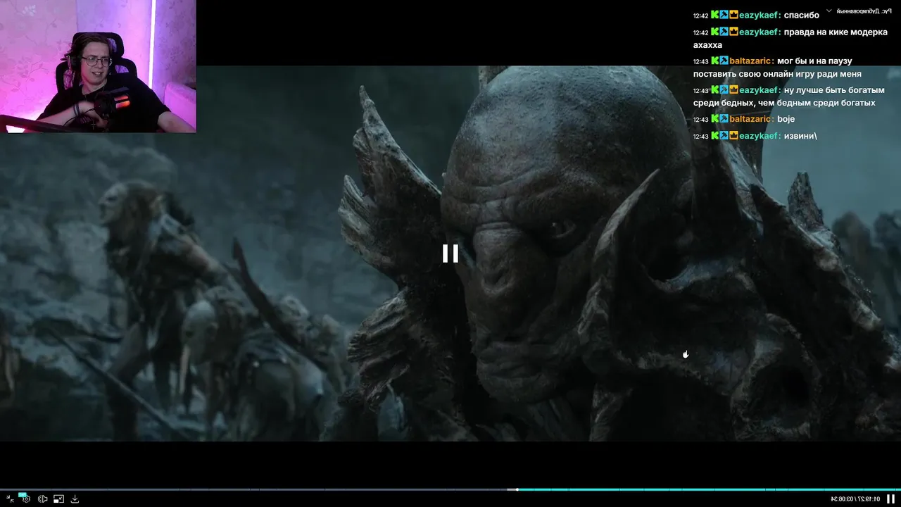This screenshot has width=901, height=507.
Task: Open the audio track dropdown chevron
Action: pyautogui.click(x=829, y=11)
